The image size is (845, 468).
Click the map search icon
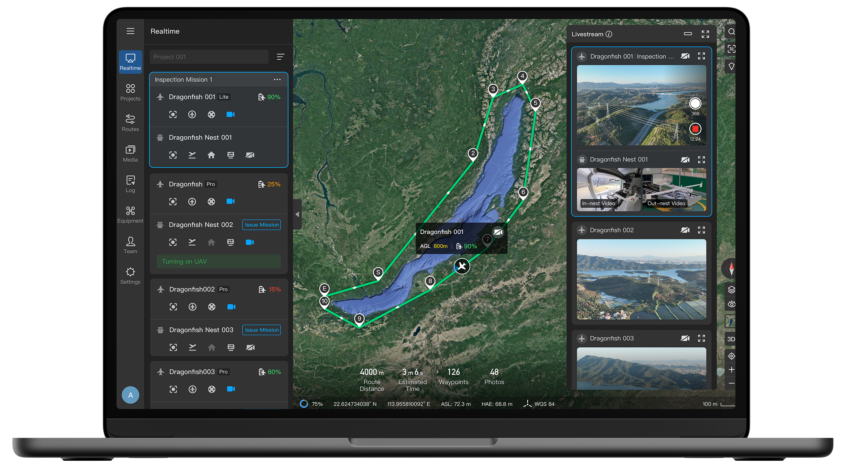pyautogui.click(x=731, y=32)
